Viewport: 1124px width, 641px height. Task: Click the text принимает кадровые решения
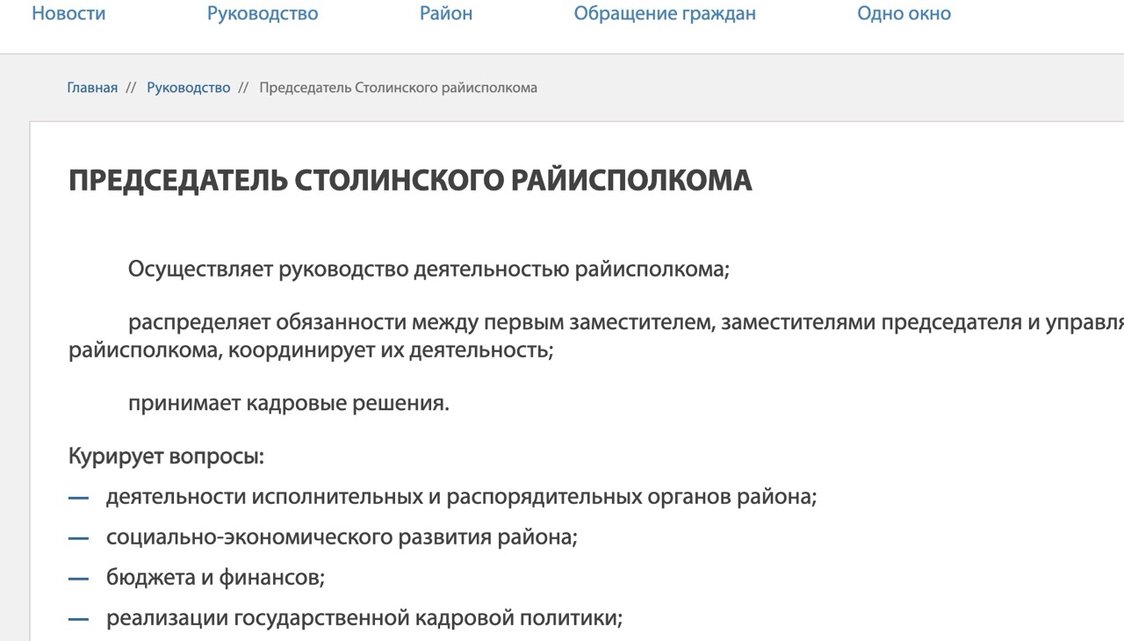tap(289, 403)
